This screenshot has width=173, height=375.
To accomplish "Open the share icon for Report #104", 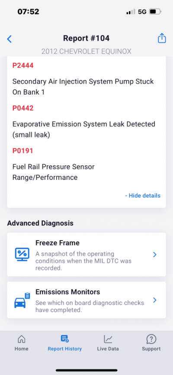I will point(162,38).
